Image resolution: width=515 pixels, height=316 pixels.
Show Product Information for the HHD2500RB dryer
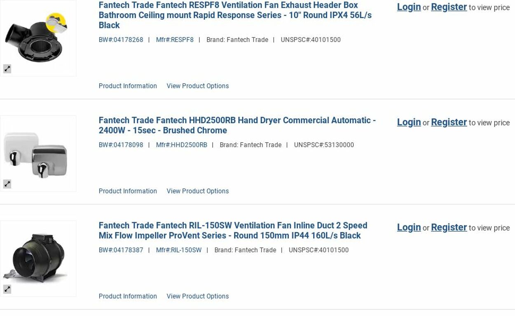pos(128,191)
